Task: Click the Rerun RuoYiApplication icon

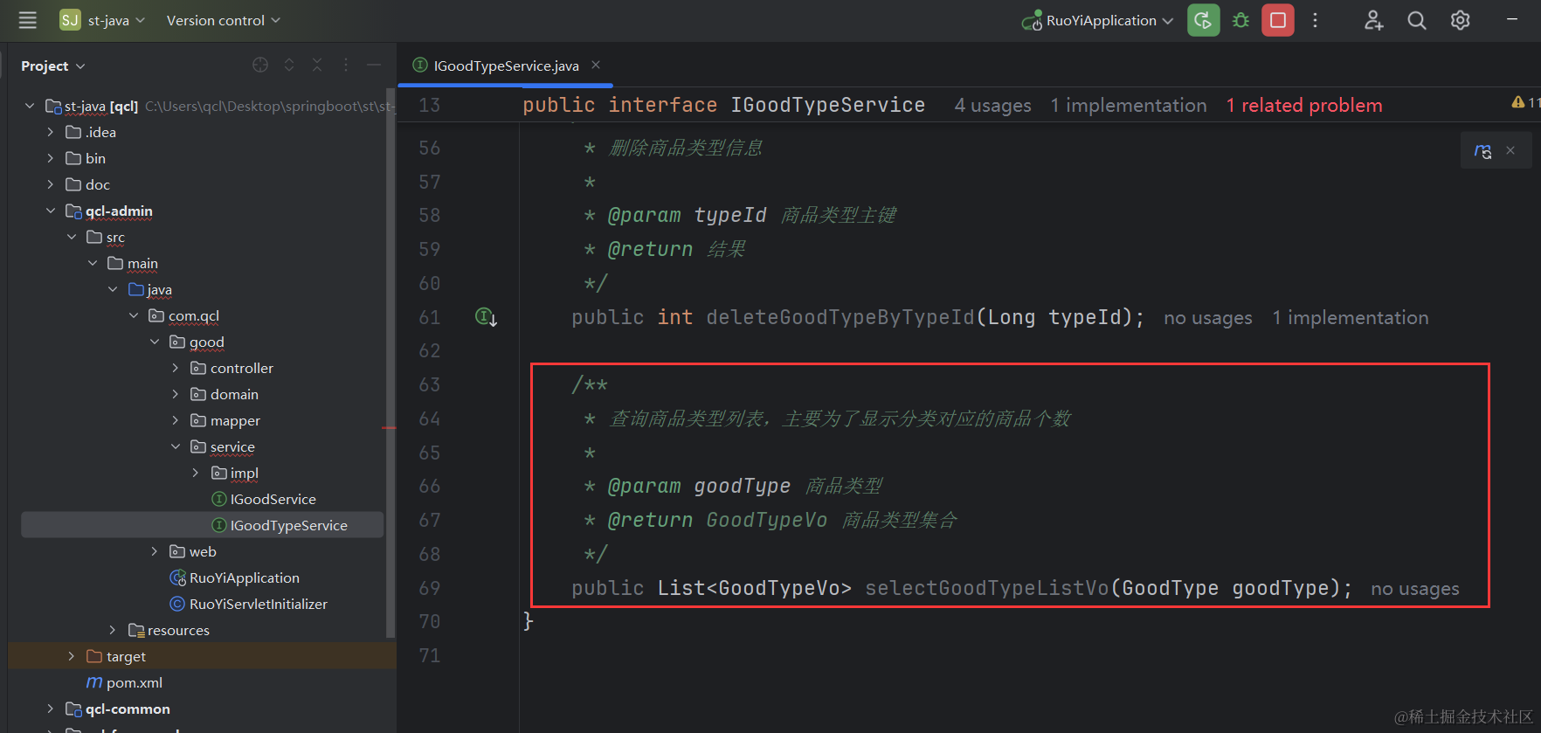Action: tap(1203, 20)
